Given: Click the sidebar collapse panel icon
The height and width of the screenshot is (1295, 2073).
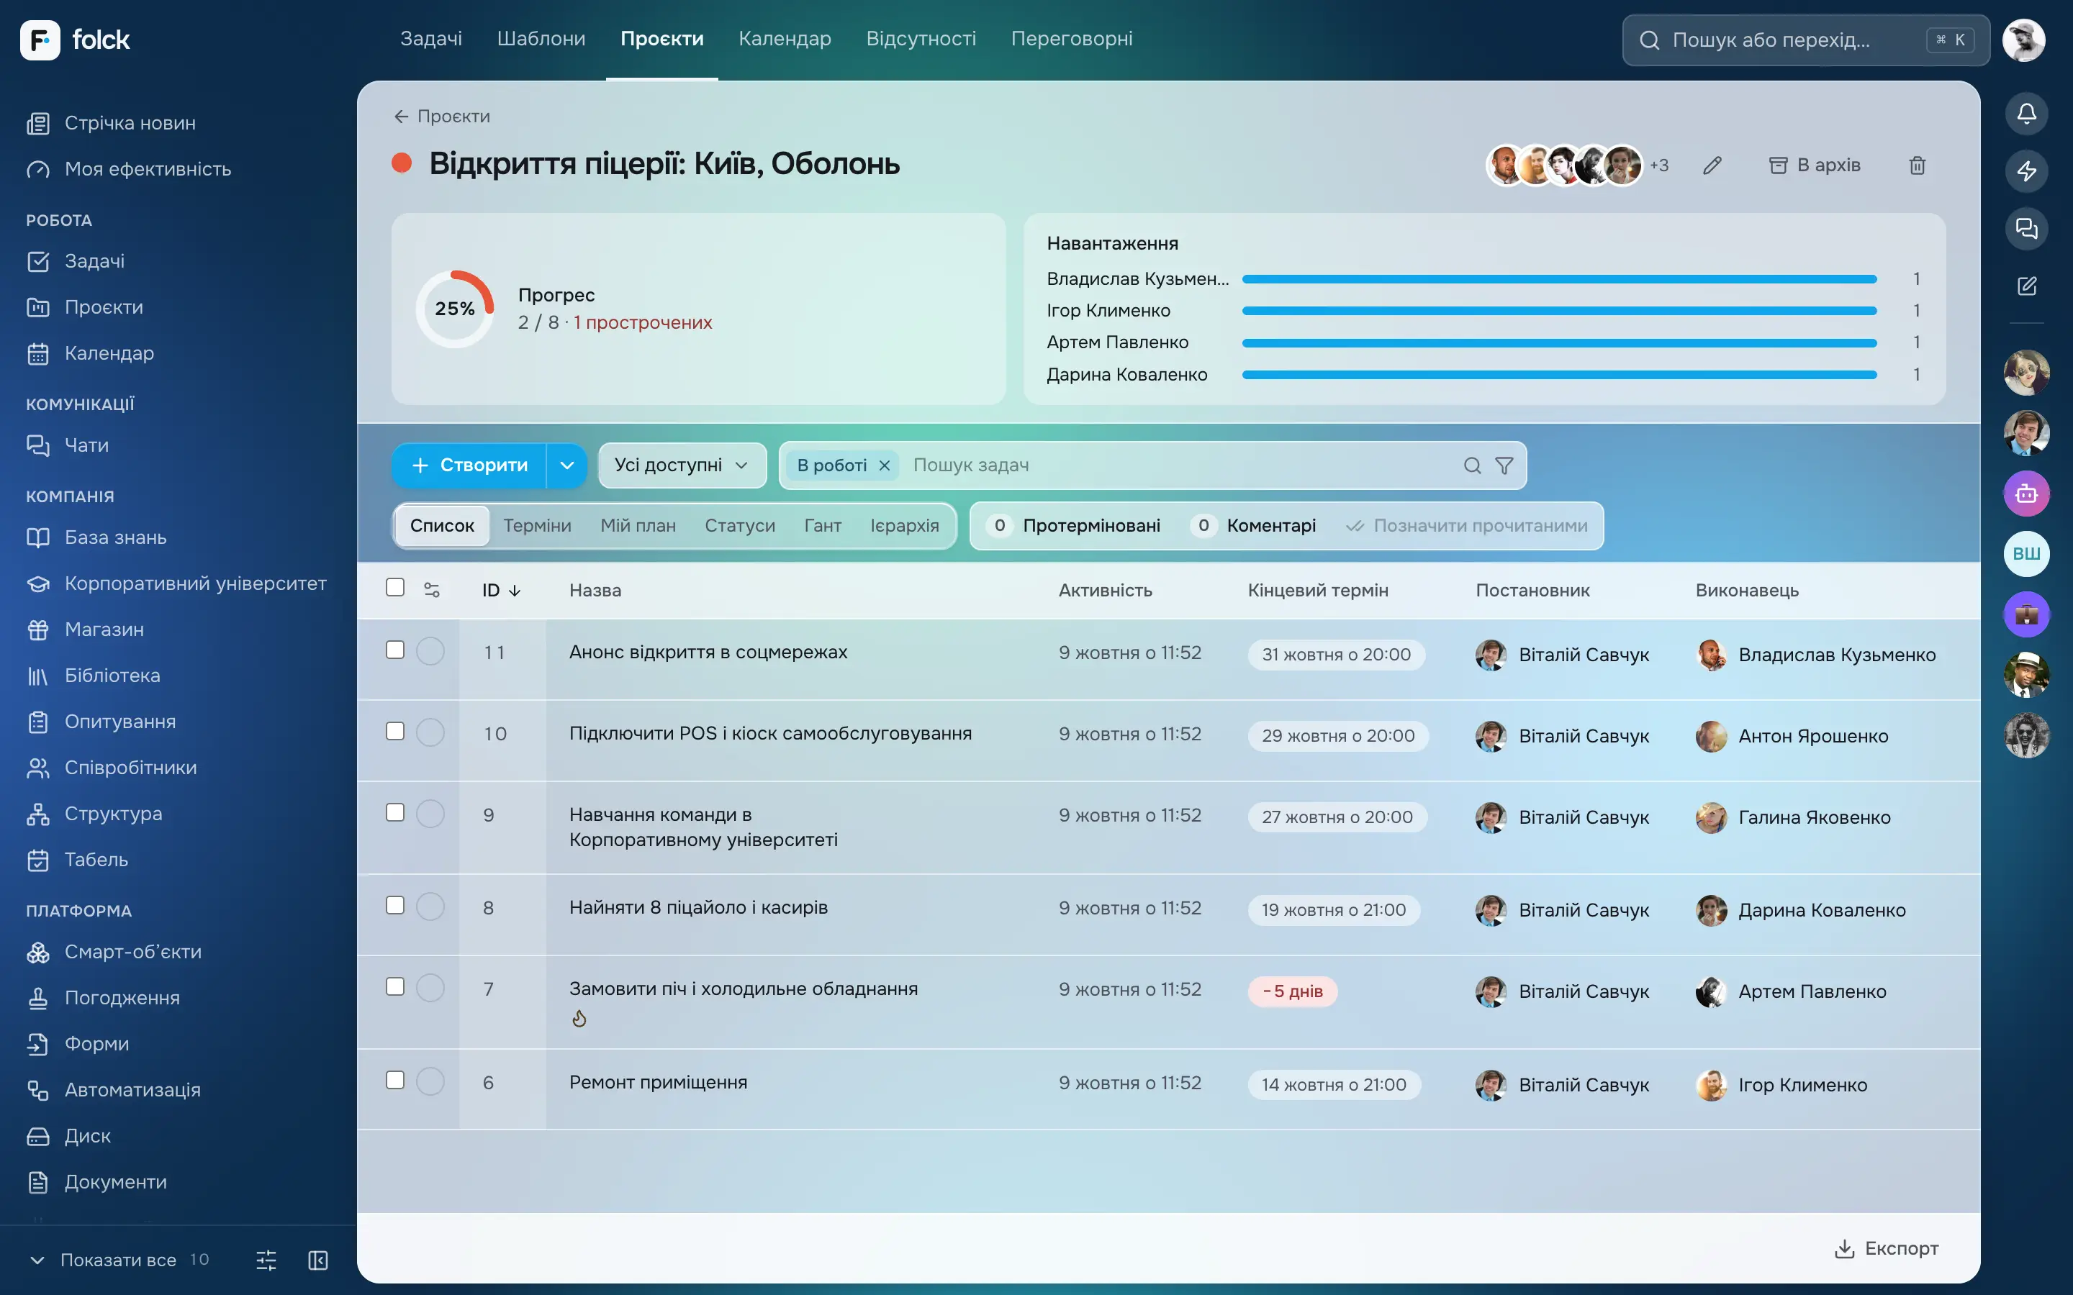Looking at the screenshot, I should click(318, 1260).
